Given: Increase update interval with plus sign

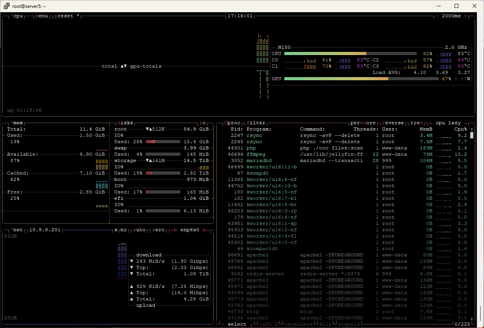Looking at the screenshot, I should (x=466, y=16).
